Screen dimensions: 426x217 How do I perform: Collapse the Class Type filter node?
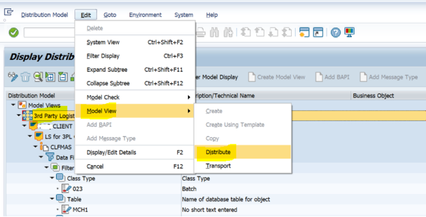tap(52, 178)
